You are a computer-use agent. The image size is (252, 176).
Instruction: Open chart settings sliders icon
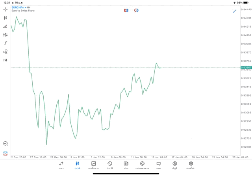click(6, 35)
